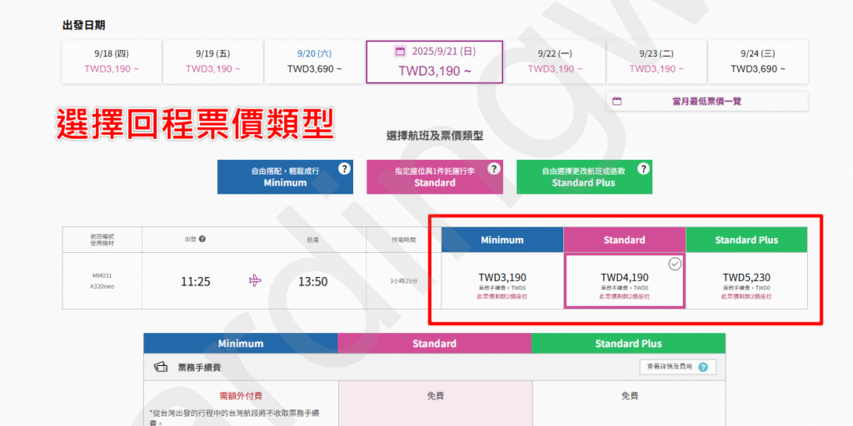Screen dimensions: 853x426
Task: Click the question mark on Standard button
Action: tap(493, 168)
